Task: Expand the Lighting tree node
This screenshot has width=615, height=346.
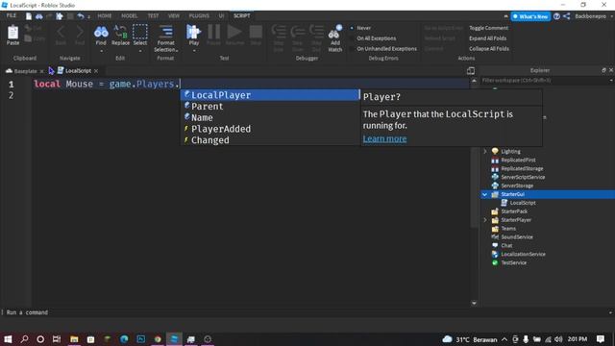Action: point(485,152)
